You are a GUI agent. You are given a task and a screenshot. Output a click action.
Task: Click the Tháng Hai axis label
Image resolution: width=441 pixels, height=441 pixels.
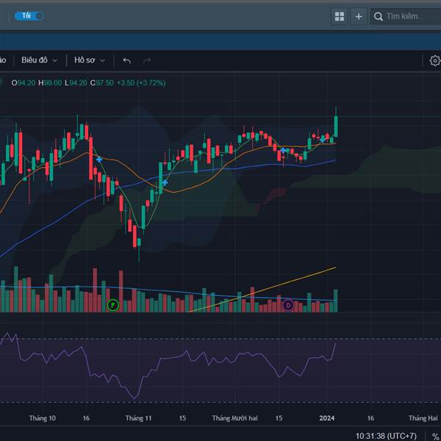[423, 418]
